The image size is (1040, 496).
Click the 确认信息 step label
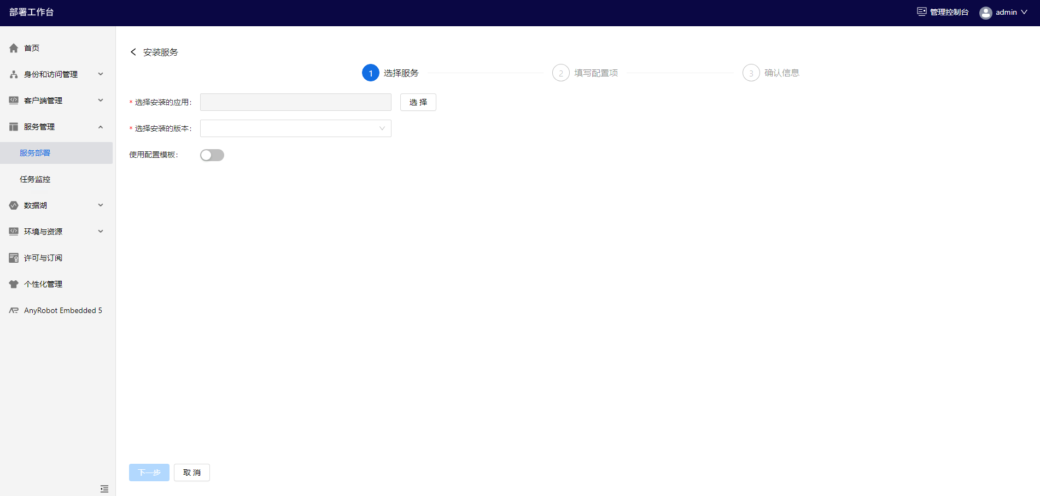[x=782, y=73]
